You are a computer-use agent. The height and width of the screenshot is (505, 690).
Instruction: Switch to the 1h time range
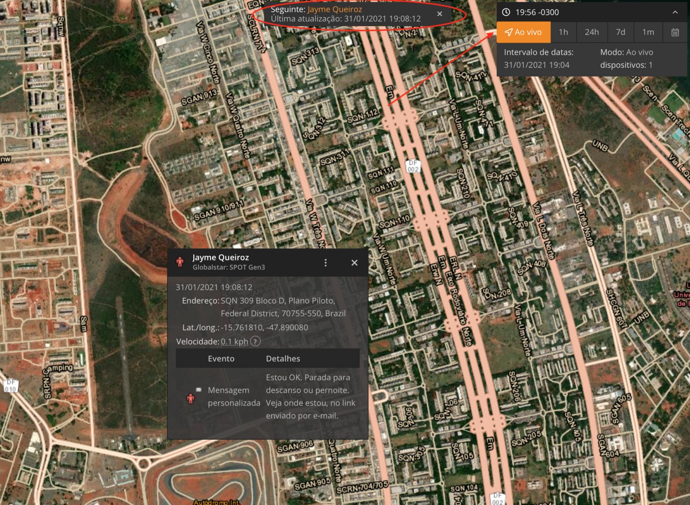(563, 32)
